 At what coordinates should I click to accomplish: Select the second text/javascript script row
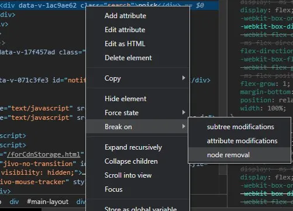pos(43,117)
